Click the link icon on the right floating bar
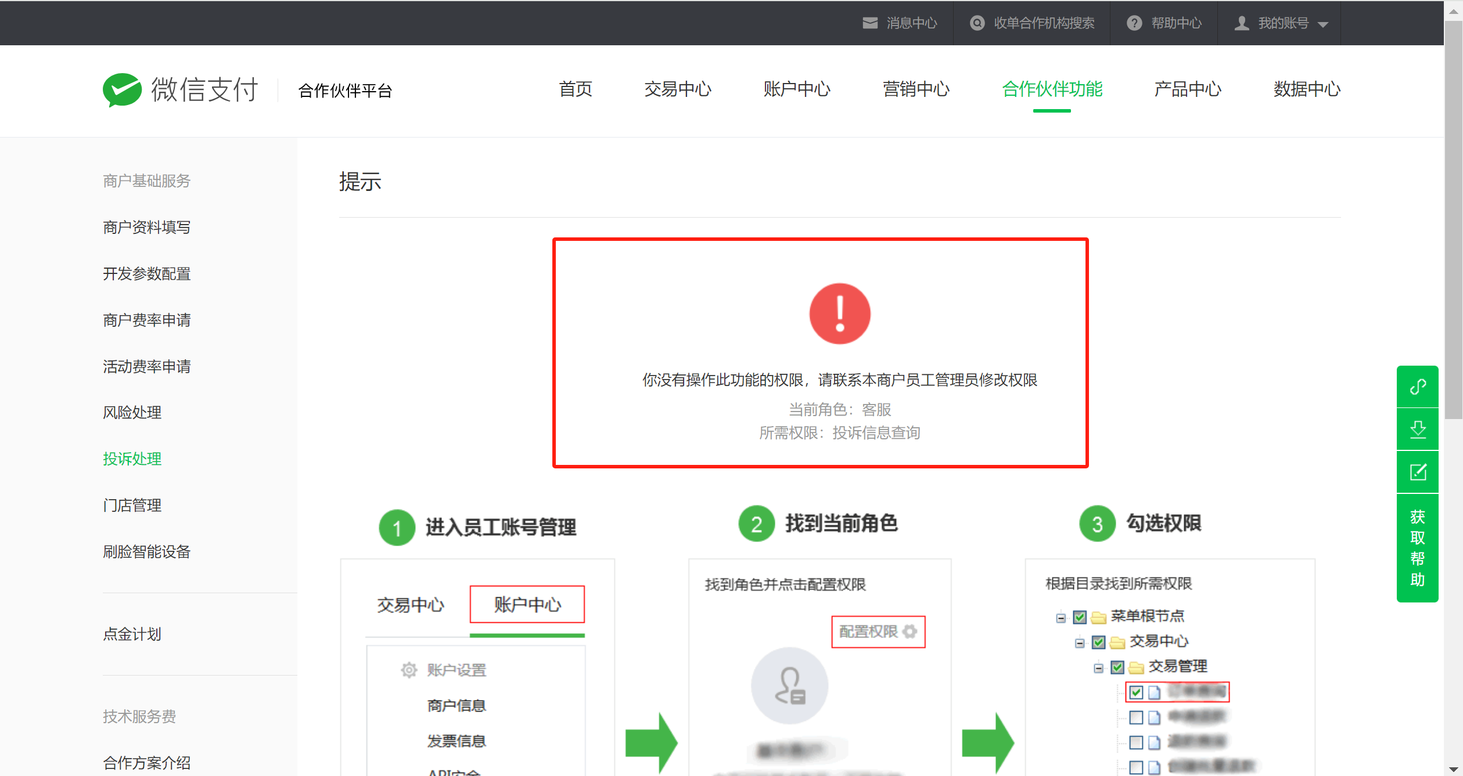This screenshot has height=776, width=1463. 1417,387
